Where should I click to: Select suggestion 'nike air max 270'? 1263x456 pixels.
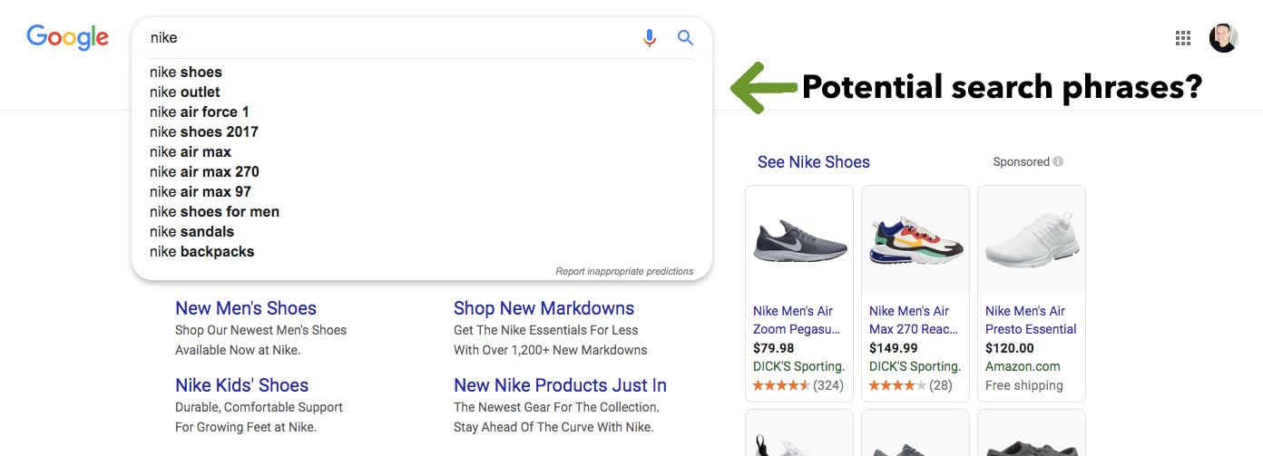(x=204, y=171)
